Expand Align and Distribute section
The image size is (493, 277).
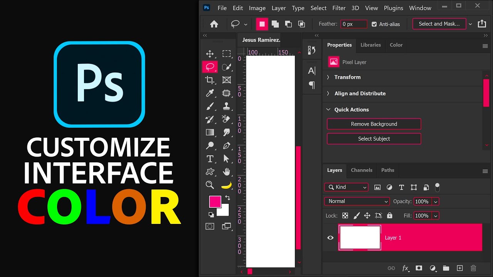coord(328,93)
